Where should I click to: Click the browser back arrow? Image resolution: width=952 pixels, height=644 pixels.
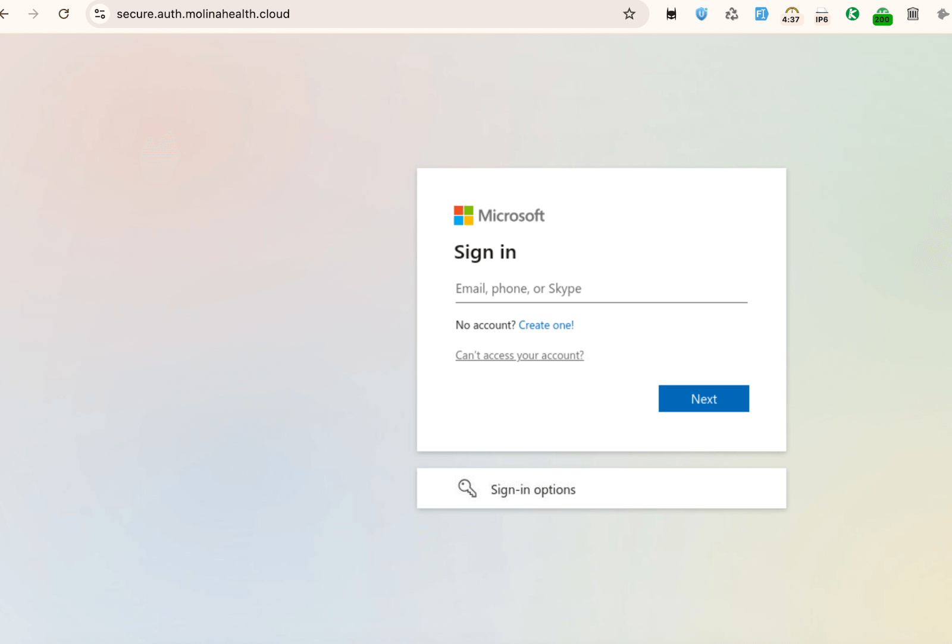click(x=5, y=14)
